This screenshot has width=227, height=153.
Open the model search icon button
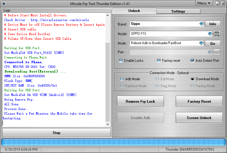click(x=217, y=34)
